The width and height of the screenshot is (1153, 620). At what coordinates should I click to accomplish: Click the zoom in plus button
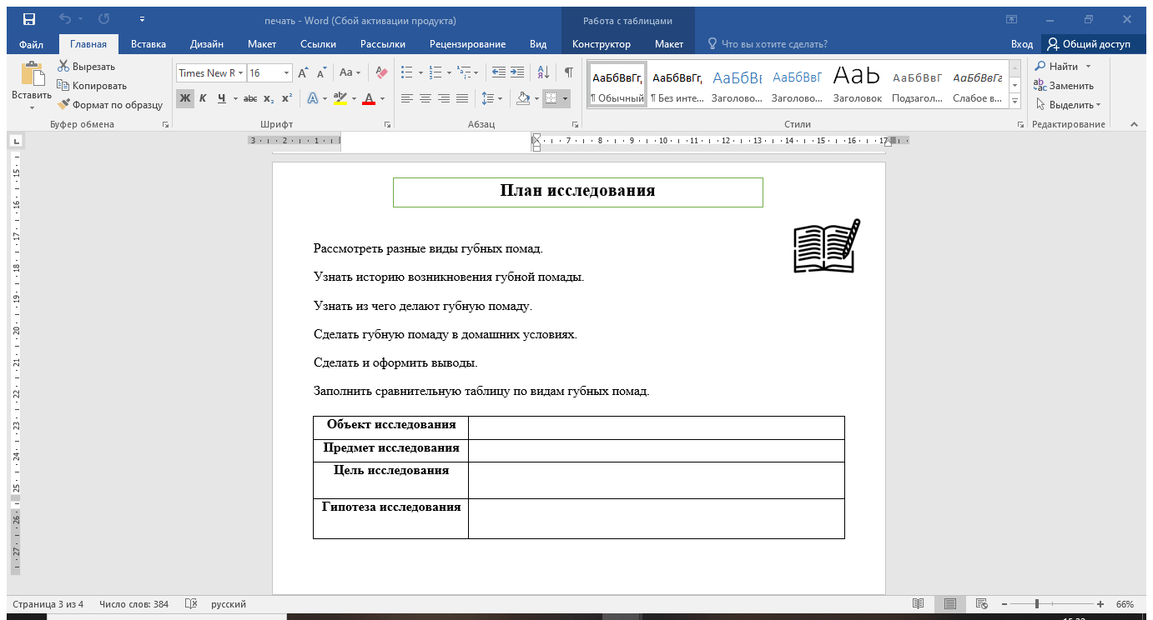[x=1100, y=604]
